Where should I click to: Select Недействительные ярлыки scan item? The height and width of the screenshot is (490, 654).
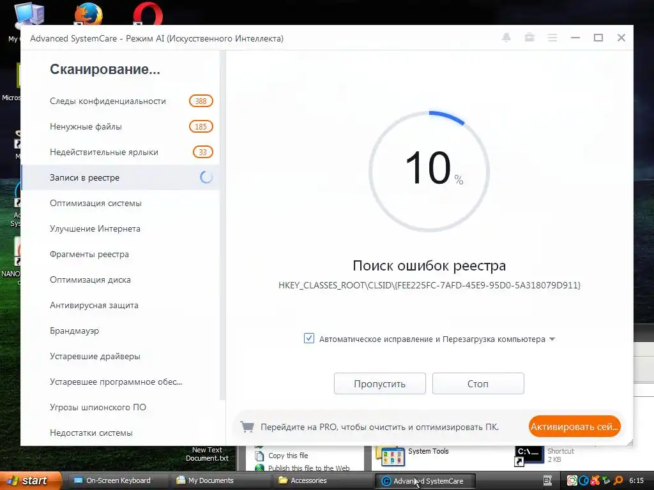pyautogui.click(x=120, y=152)
